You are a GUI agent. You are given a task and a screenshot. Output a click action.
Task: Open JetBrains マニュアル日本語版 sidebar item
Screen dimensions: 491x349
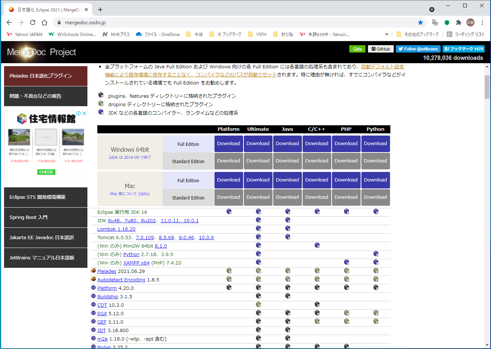coord(46,258)
